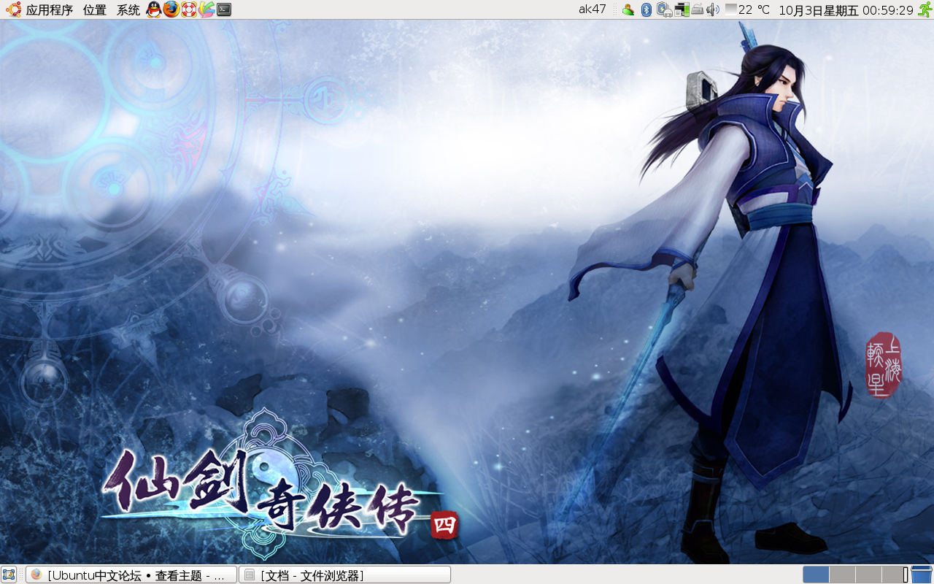Switch to the second workspace

point(842,575)
